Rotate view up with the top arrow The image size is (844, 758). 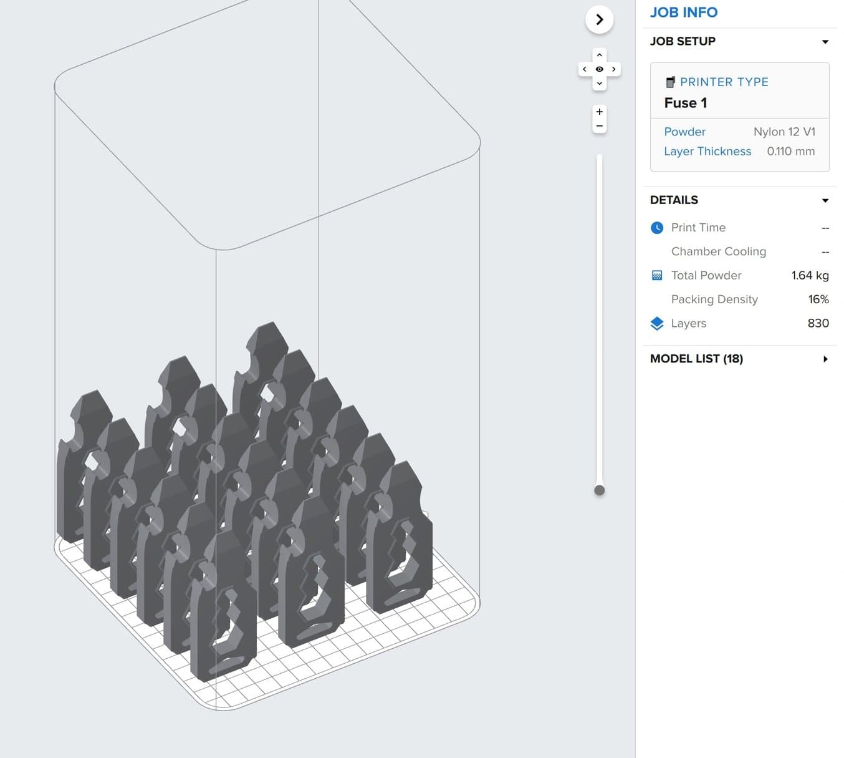click(x=599, y=55)
